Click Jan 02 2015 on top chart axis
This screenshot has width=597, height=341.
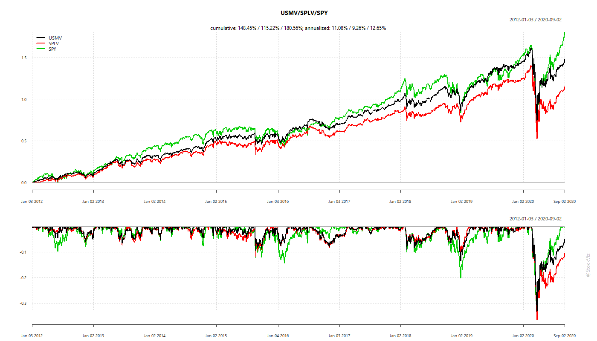click(x=216, y=202)
